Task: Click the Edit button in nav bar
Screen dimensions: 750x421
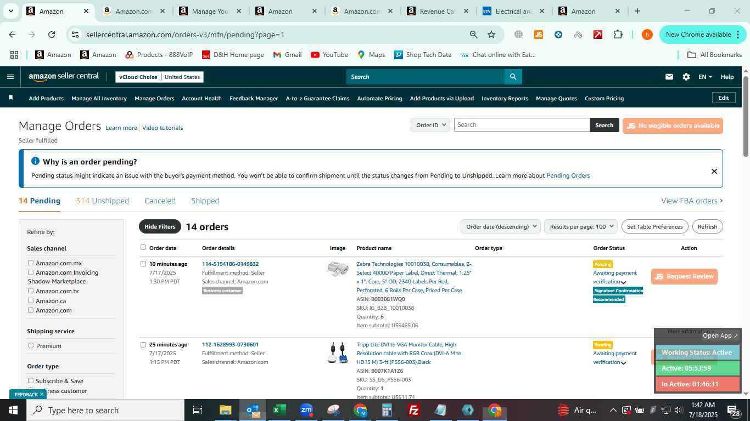Action: point(724,98)
